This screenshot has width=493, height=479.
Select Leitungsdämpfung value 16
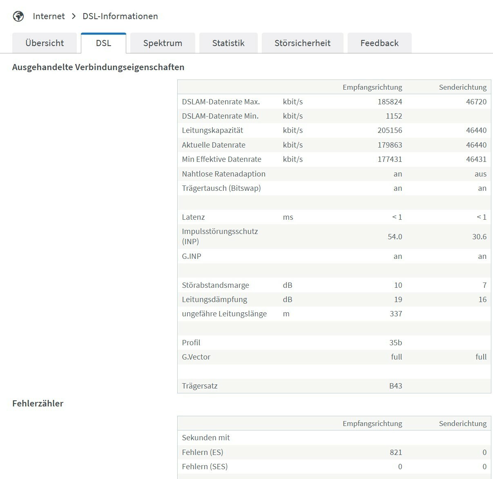482,300
